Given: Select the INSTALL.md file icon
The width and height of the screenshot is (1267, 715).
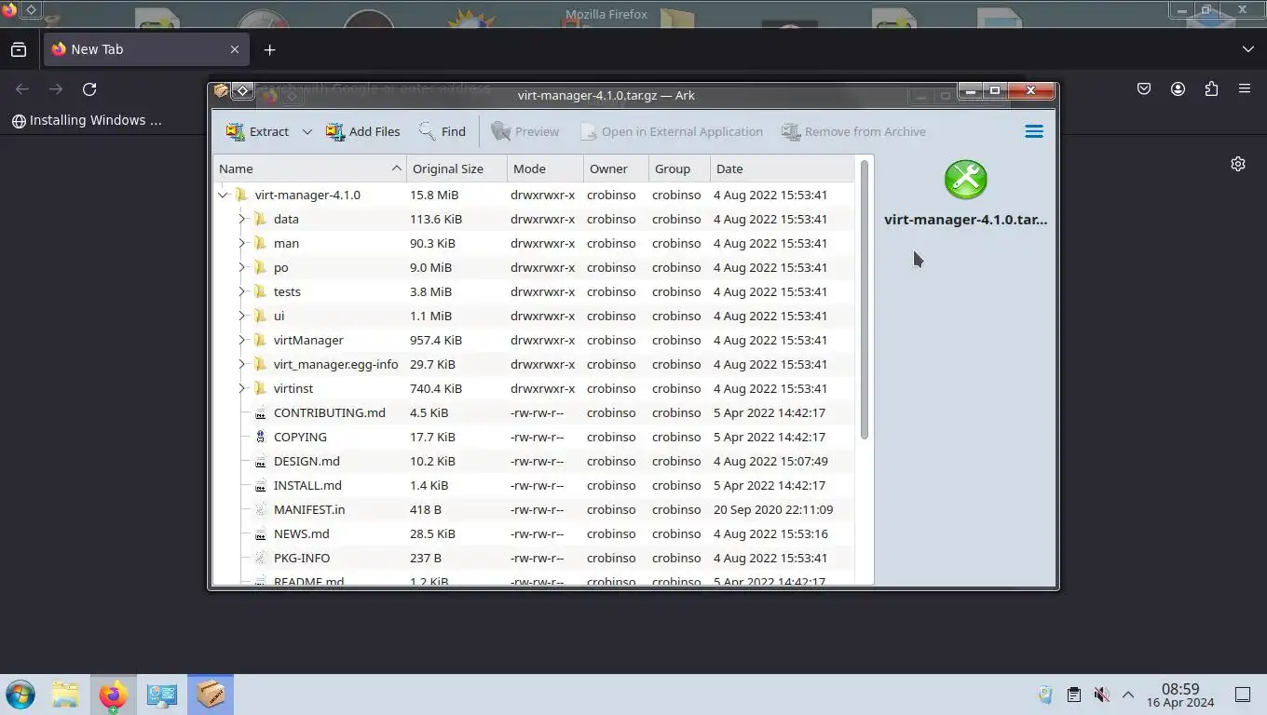Looking at the screenshot, I should pos(261,485).
